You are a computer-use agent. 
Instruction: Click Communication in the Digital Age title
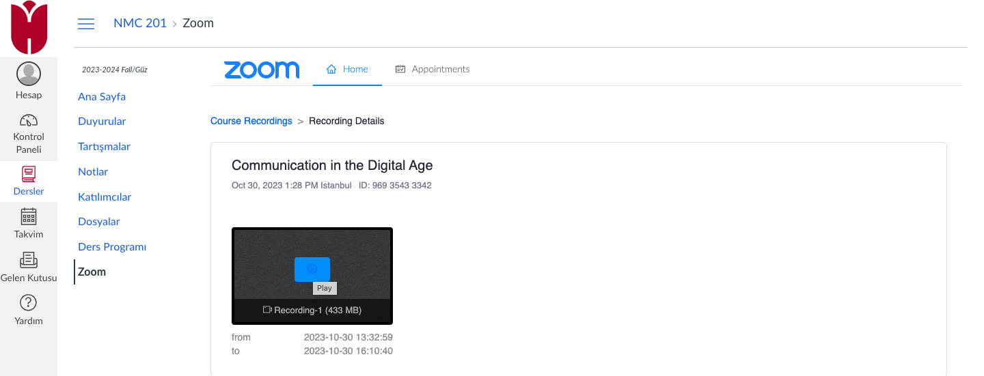point(332,165)
